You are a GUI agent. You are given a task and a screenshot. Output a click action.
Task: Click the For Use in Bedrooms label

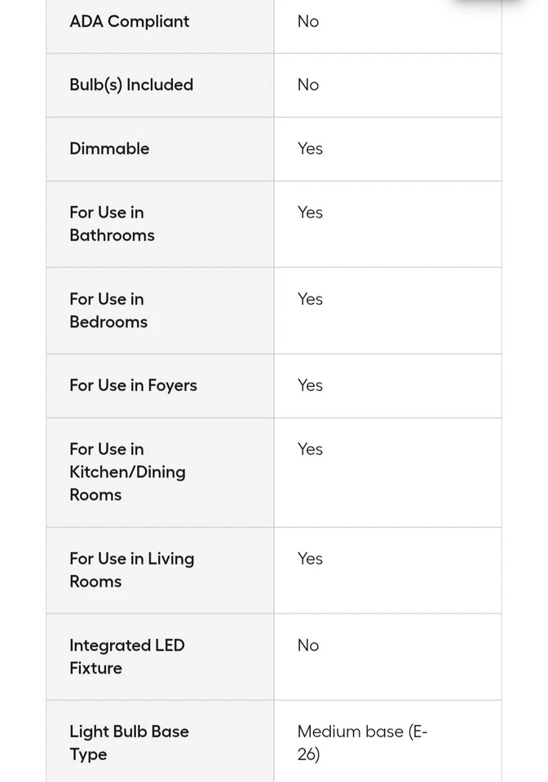108,310
